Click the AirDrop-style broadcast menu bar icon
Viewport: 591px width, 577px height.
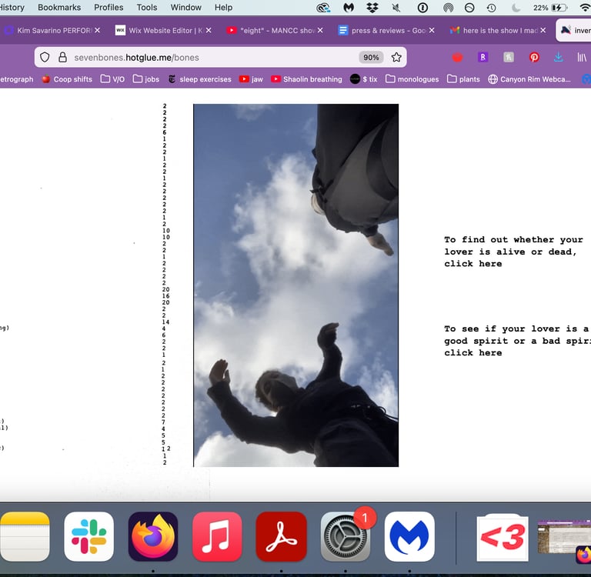click(448, 8)
